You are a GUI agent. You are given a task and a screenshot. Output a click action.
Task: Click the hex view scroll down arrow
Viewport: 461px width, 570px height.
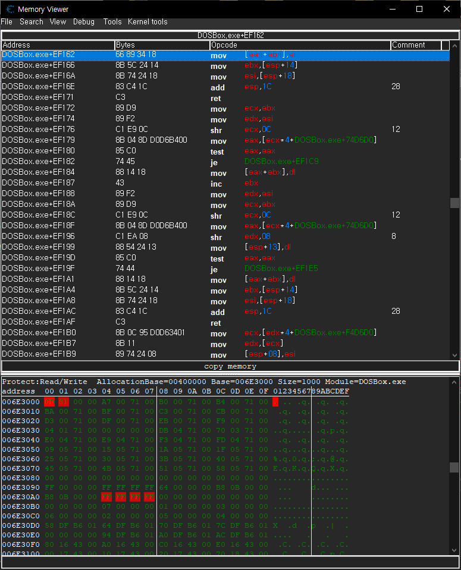click(454, 550)
